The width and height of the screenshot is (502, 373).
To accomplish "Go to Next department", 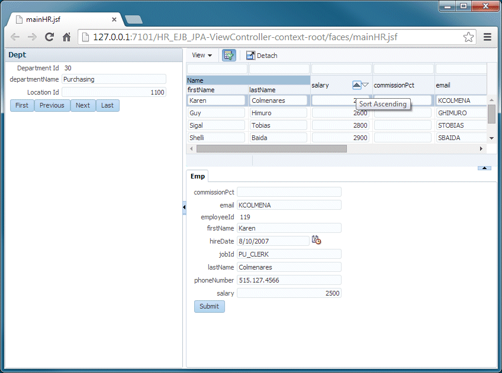I will pyautogui.click(x=83, y=105).
